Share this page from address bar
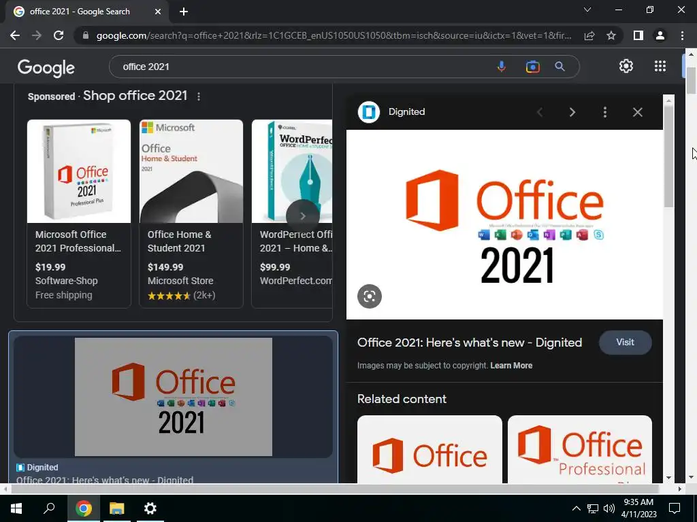Screen dimensions: 697x522 tap(589, 35)
